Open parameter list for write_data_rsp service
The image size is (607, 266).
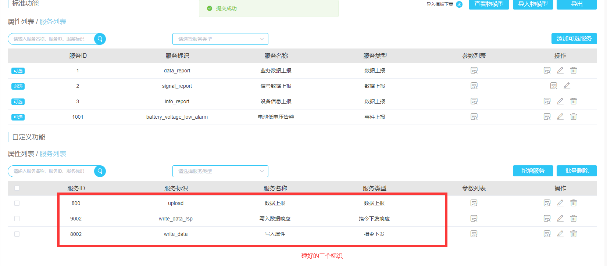coord(474,219)
